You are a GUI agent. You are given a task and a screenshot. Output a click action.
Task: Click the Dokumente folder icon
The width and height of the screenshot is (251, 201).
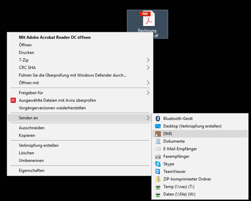coord(158,141)
